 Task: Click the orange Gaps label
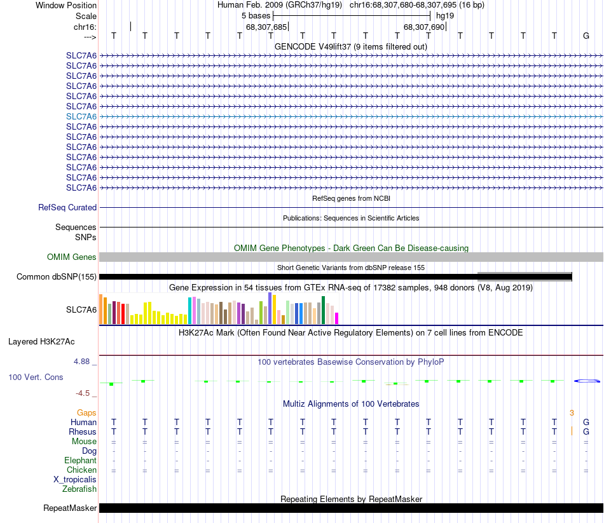[x=86, y=413]
